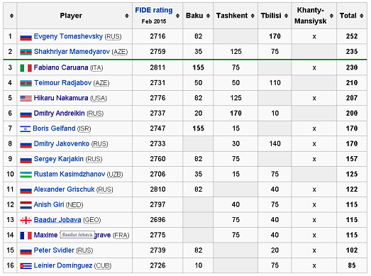This screenshot has width=371, height=276.
Task: Sort by Baku points column
Action: click(208, 16)
